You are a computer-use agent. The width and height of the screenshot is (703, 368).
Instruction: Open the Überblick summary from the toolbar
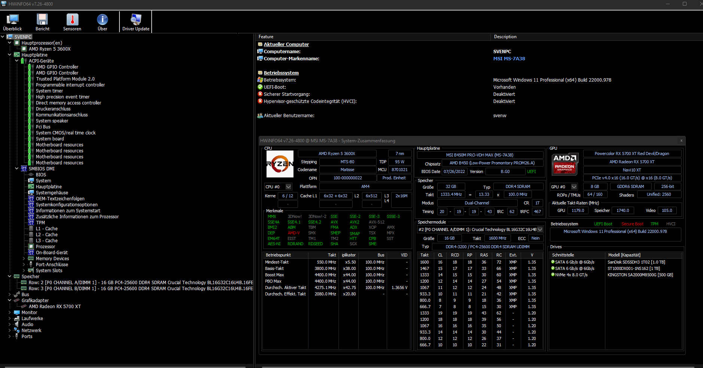click(12, 22)
